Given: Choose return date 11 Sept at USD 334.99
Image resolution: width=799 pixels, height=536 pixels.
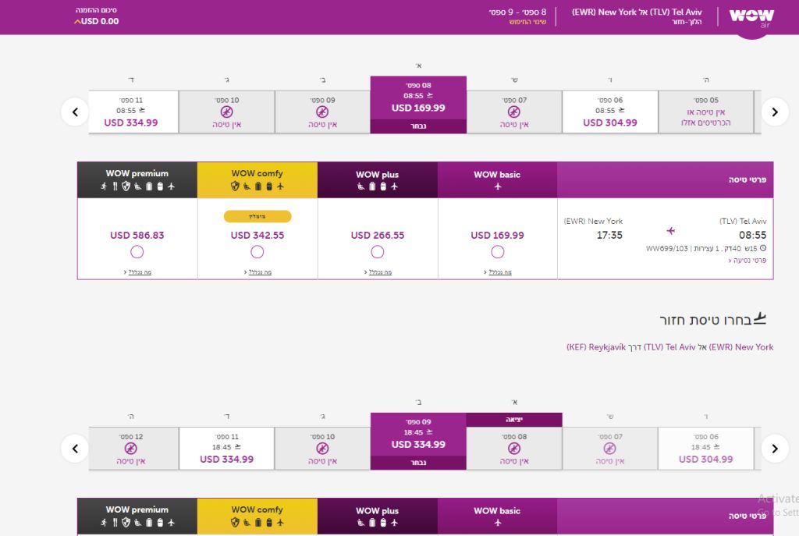Looking at the screenshot, I should pyautogui.click(x=227, y=449).
